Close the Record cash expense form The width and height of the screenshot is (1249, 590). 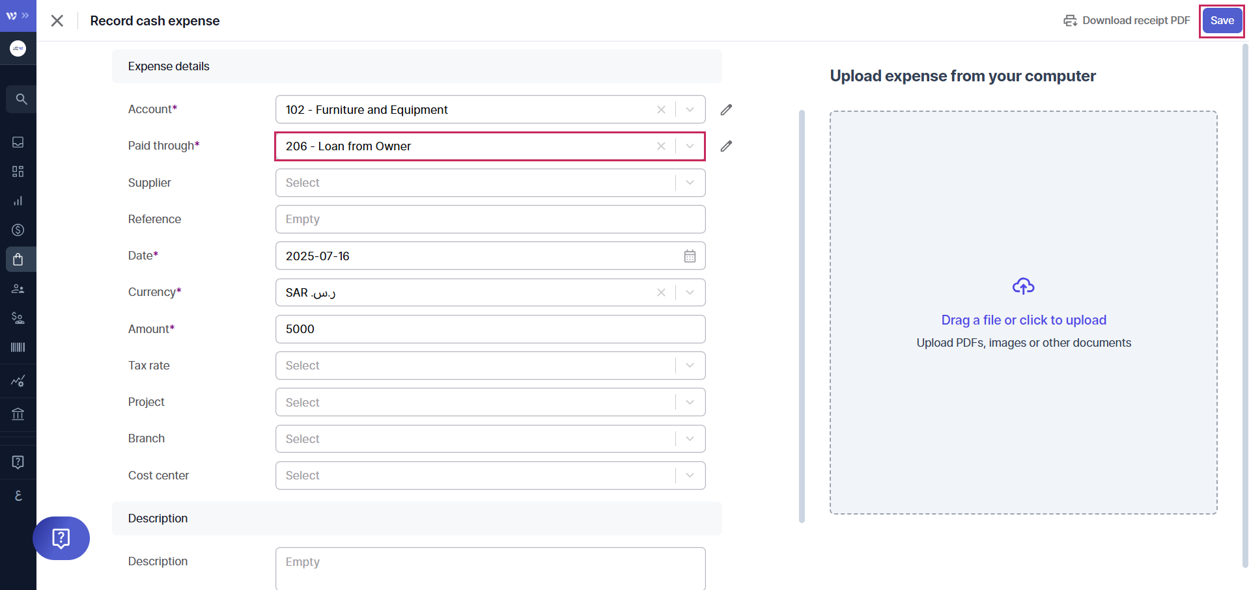57,21
